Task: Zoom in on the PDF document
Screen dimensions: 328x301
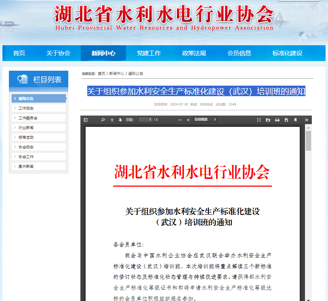Action: click(x=189, y=119)
